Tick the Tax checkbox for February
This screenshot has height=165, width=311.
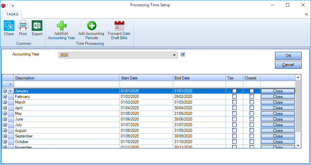pyautogui.click(x=235, y=97)
